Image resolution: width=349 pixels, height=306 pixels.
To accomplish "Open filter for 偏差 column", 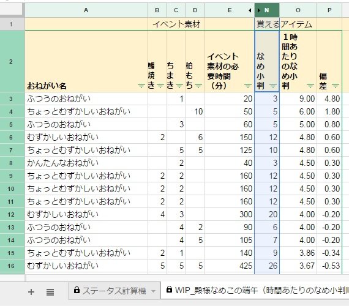I will [336, 86].
